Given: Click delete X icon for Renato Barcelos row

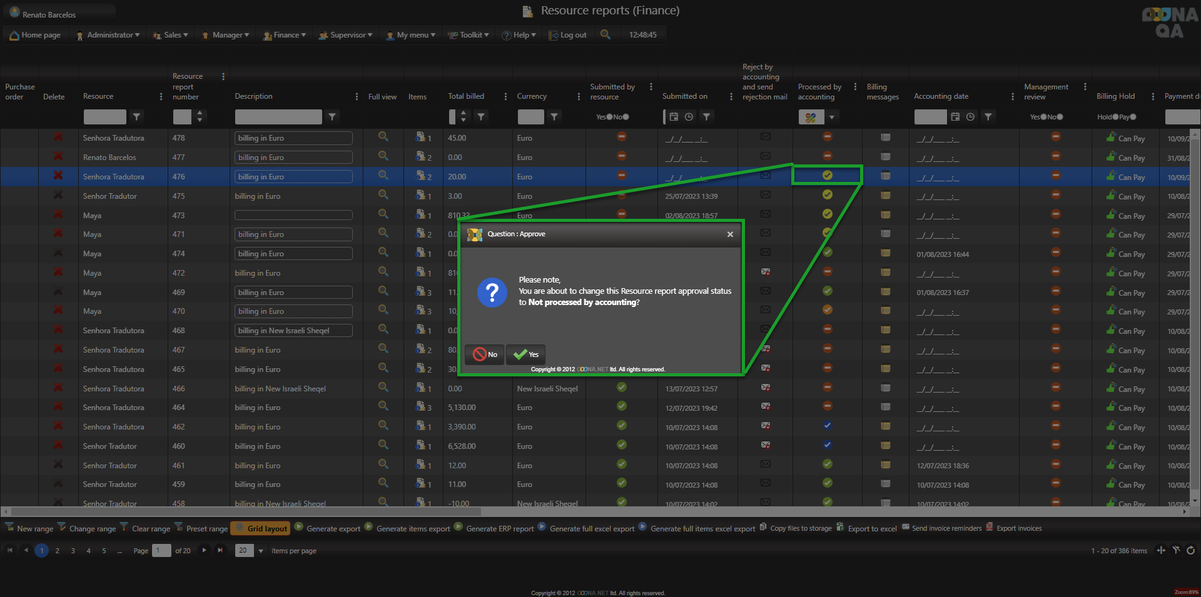Looking at the screenshot, I should [x=58, y=156].
